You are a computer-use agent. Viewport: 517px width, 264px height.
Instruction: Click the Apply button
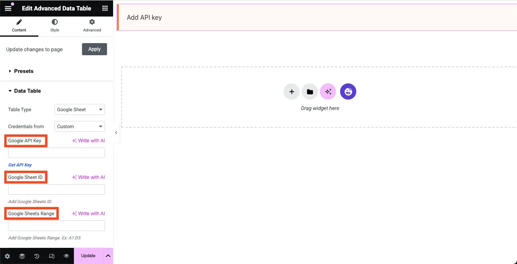pyautogui.click(x=95, y=49)
